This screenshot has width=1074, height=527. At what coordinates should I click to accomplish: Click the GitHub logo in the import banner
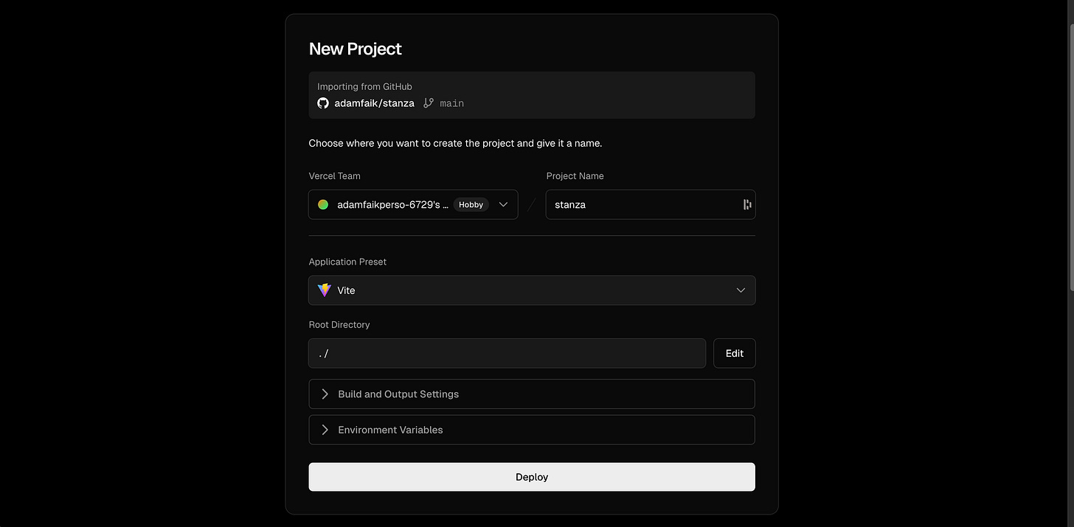point(322,103)
